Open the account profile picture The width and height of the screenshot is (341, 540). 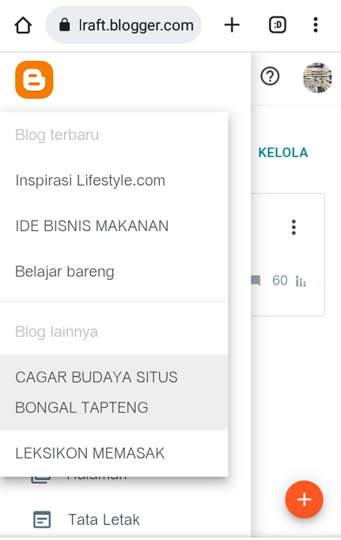[x=317, y=77]
